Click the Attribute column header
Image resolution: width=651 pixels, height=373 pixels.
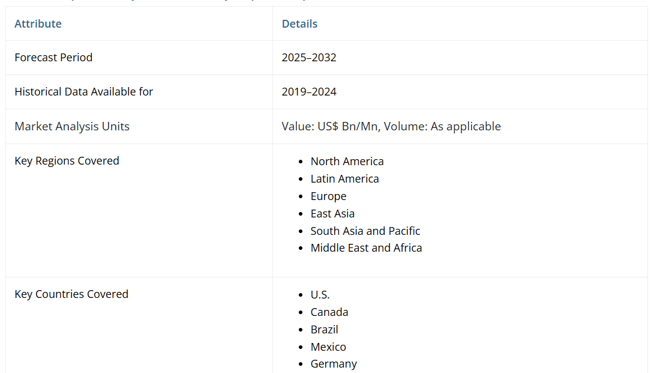[38, 23]
